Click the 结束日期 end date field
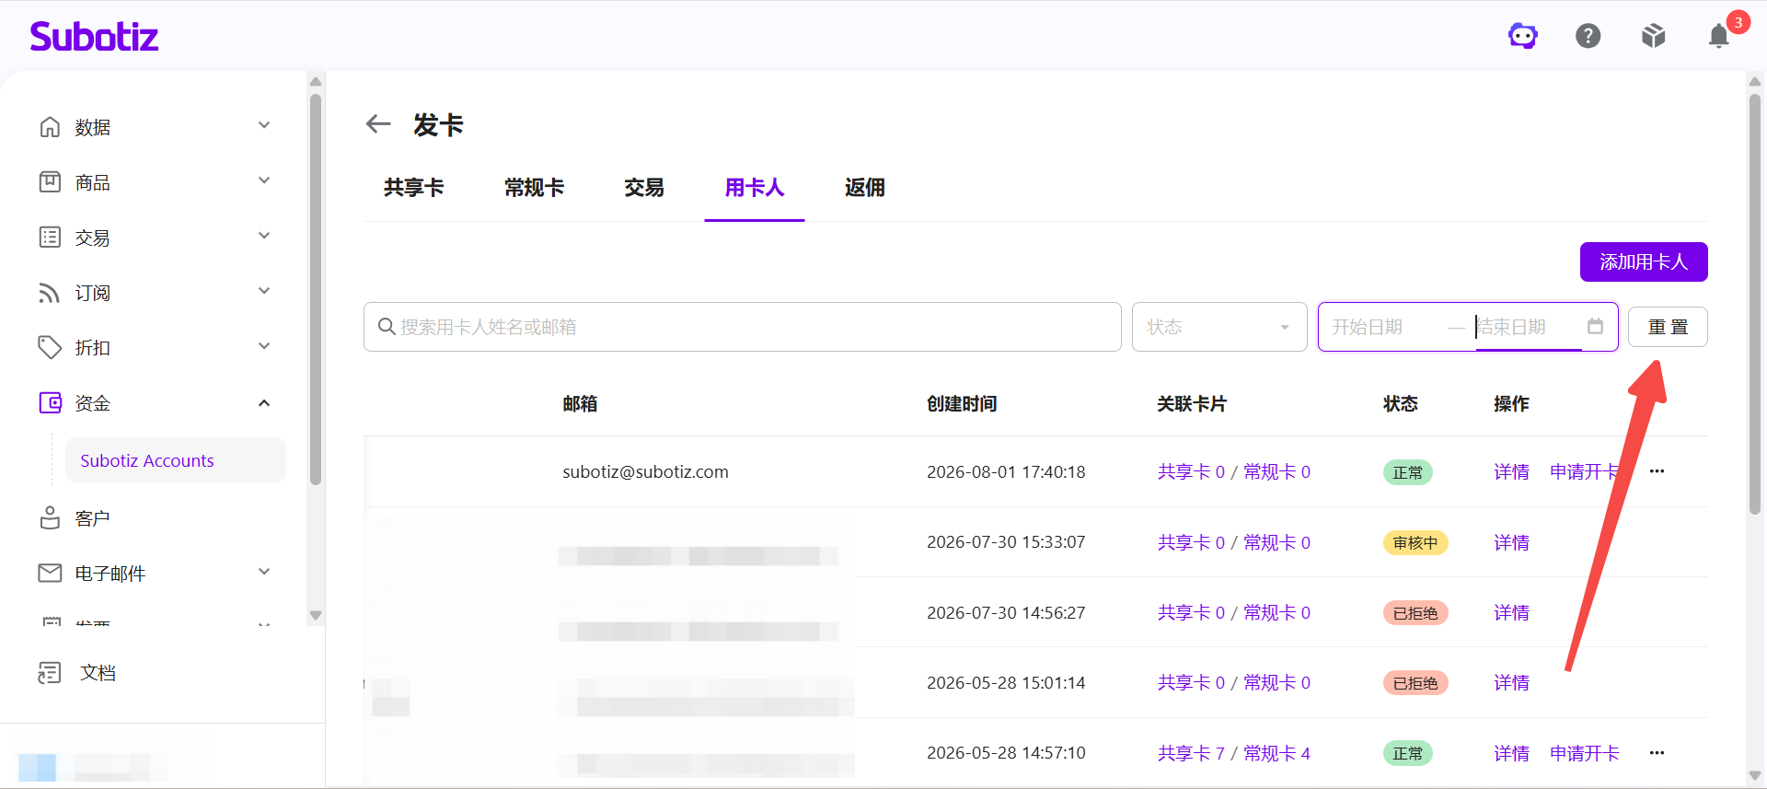The width and height of the screenshot is (1767, 789). click(x=1528, y=327)
